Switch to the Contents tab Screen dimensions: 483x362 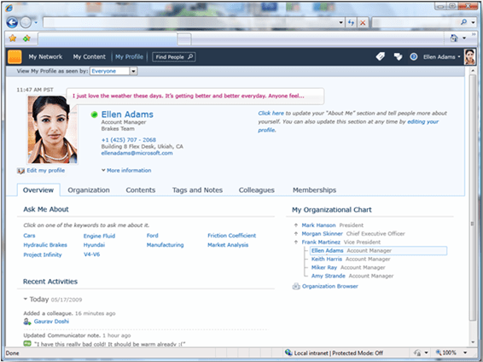point(141,190)
